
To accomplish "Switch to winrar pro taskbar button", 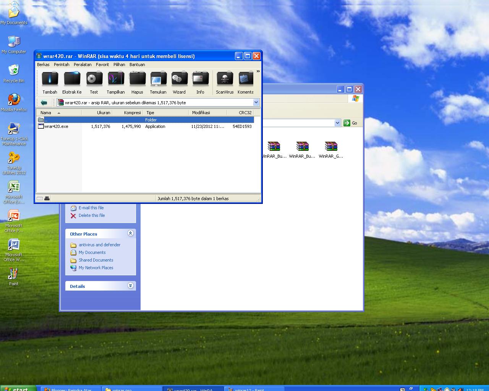I will (132, 389).
